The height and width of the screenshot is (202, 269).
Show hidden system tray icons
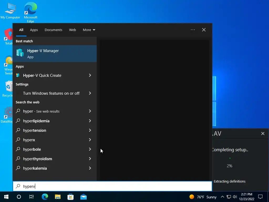pyautogui.click(x=222, y=197)
